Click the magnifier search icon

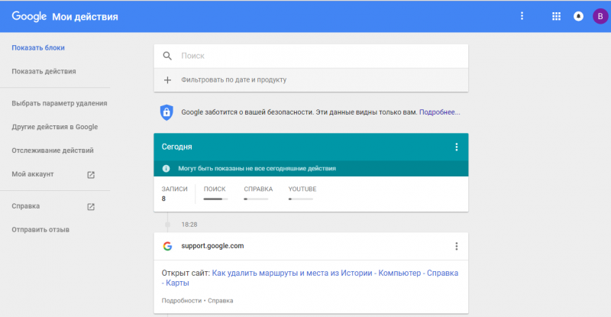167,56
